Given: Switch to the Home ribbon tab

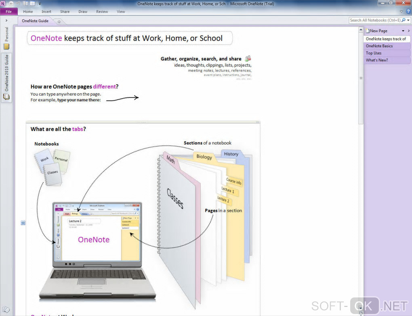Looking at the screenshot, I should (x=28, y=12).
